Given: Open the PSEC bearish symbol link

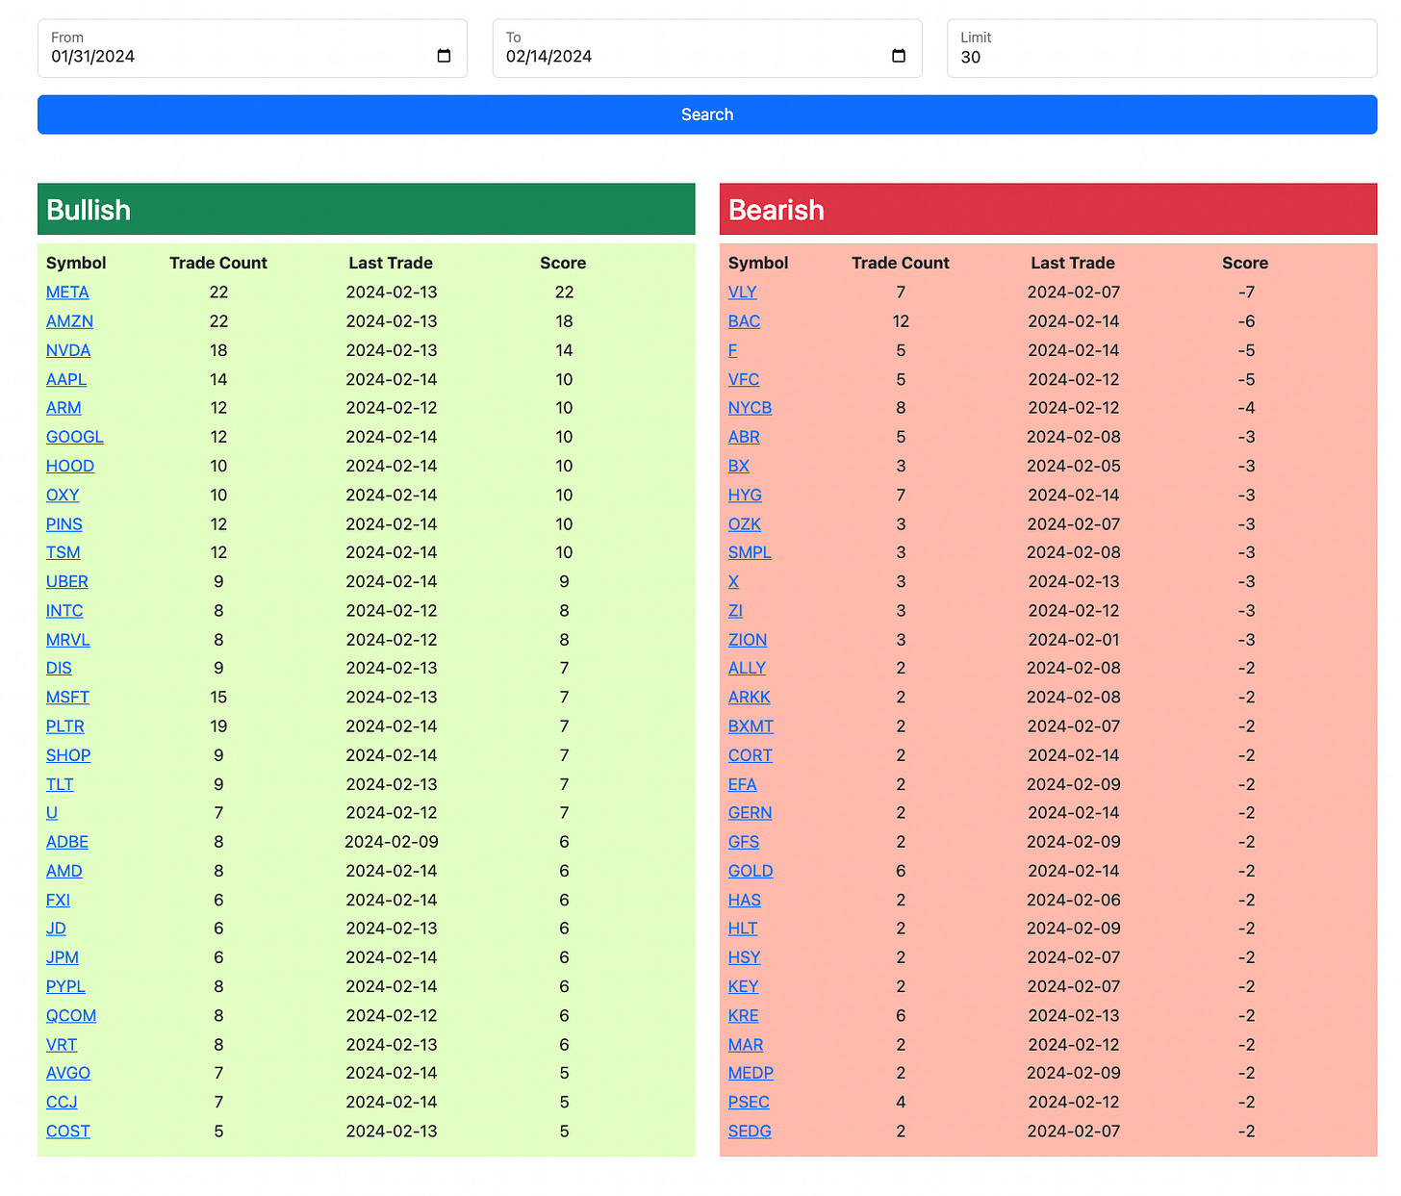Looking at the screenshot, I should (x=749, y=1103).
